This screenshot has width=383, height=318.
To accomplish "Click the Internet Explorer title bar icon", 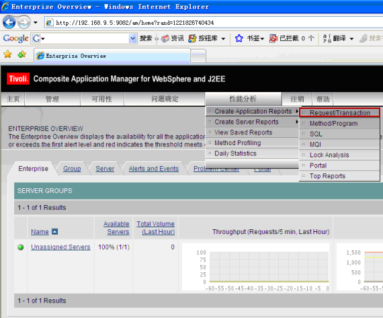I will click(5, 7).
